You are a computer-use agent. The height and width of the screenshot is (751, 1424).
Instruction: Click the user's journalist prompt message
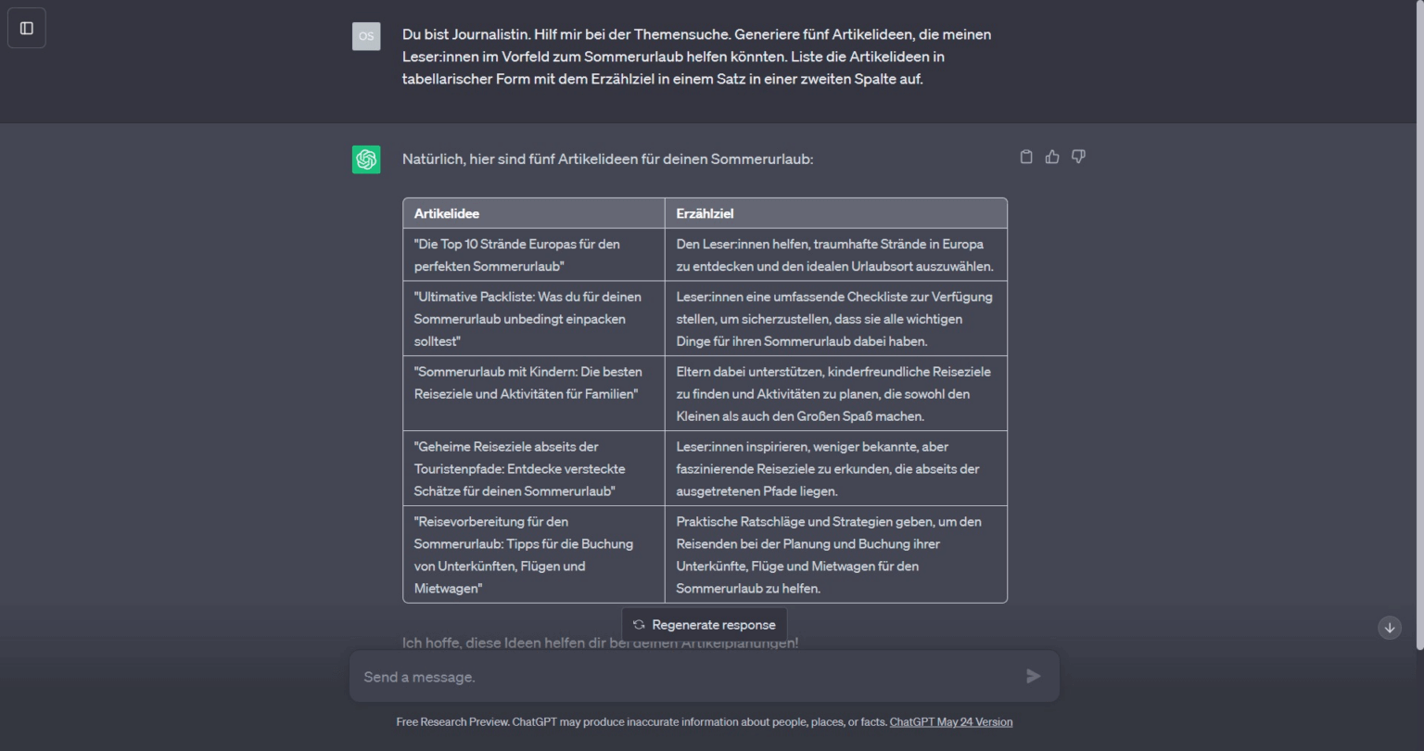click(695, 57)
